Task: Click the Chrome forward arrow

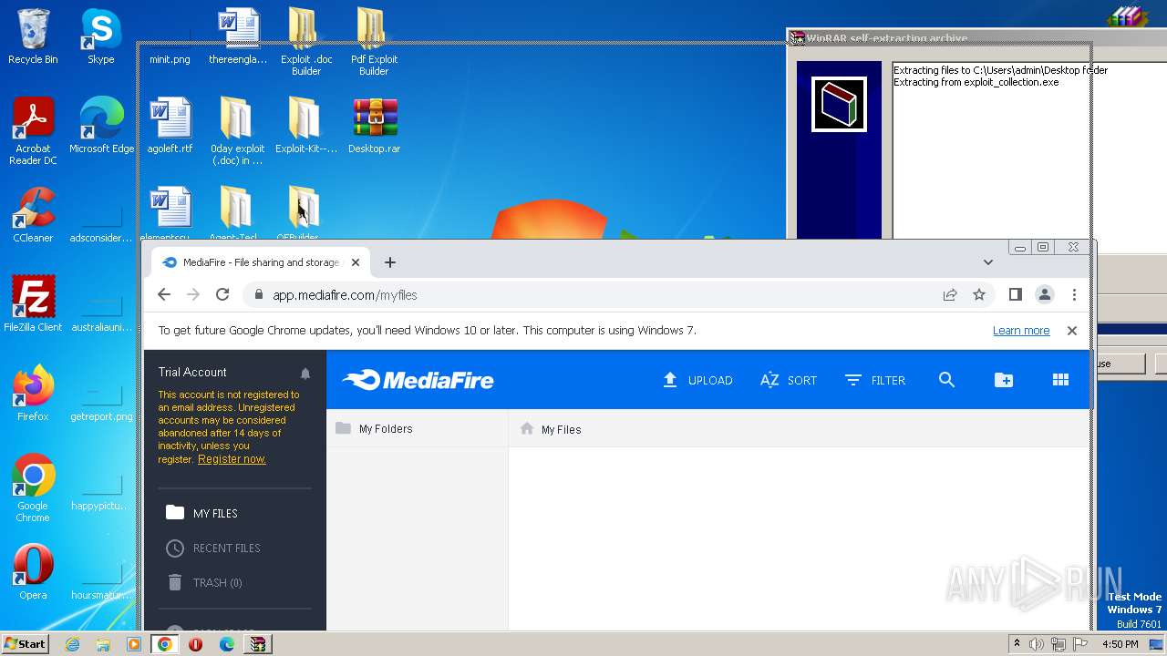Action: pos(193,294)
